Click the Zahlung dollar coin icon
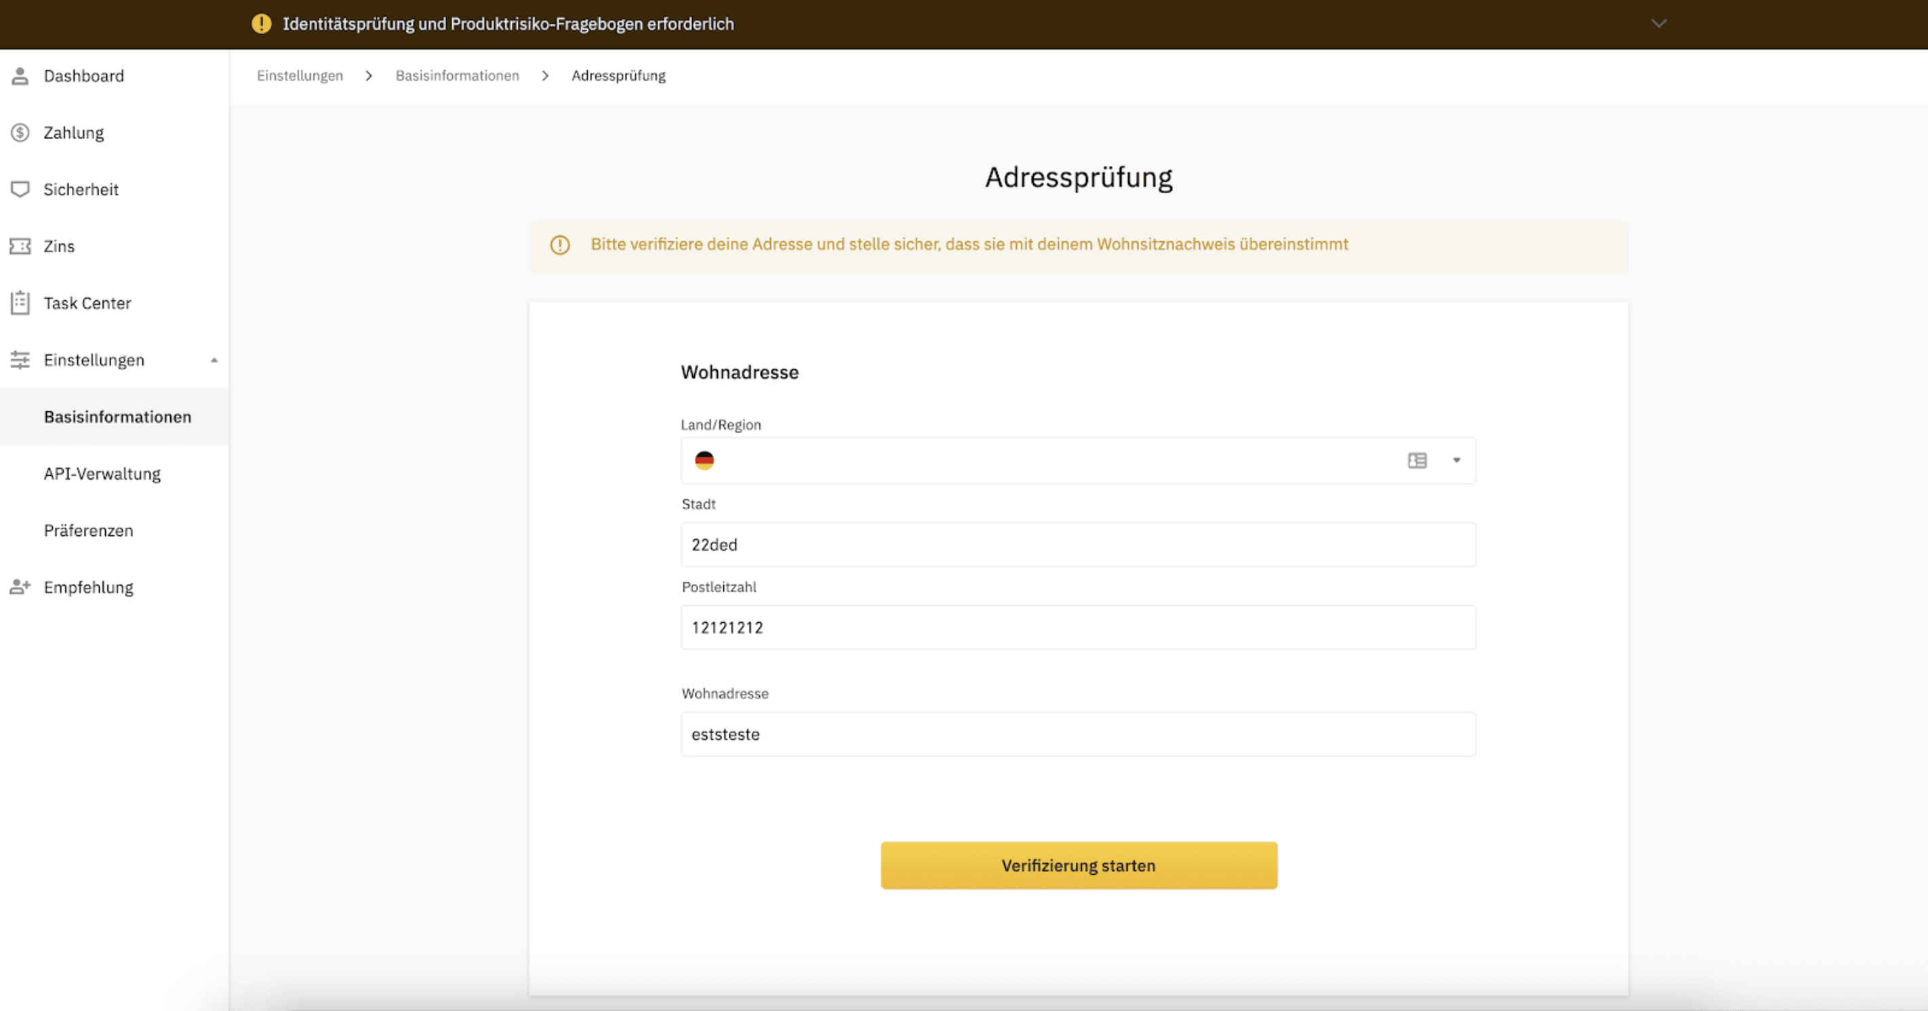The height and width of the screenshot is (1011, 1928). [x=20, y=132]
